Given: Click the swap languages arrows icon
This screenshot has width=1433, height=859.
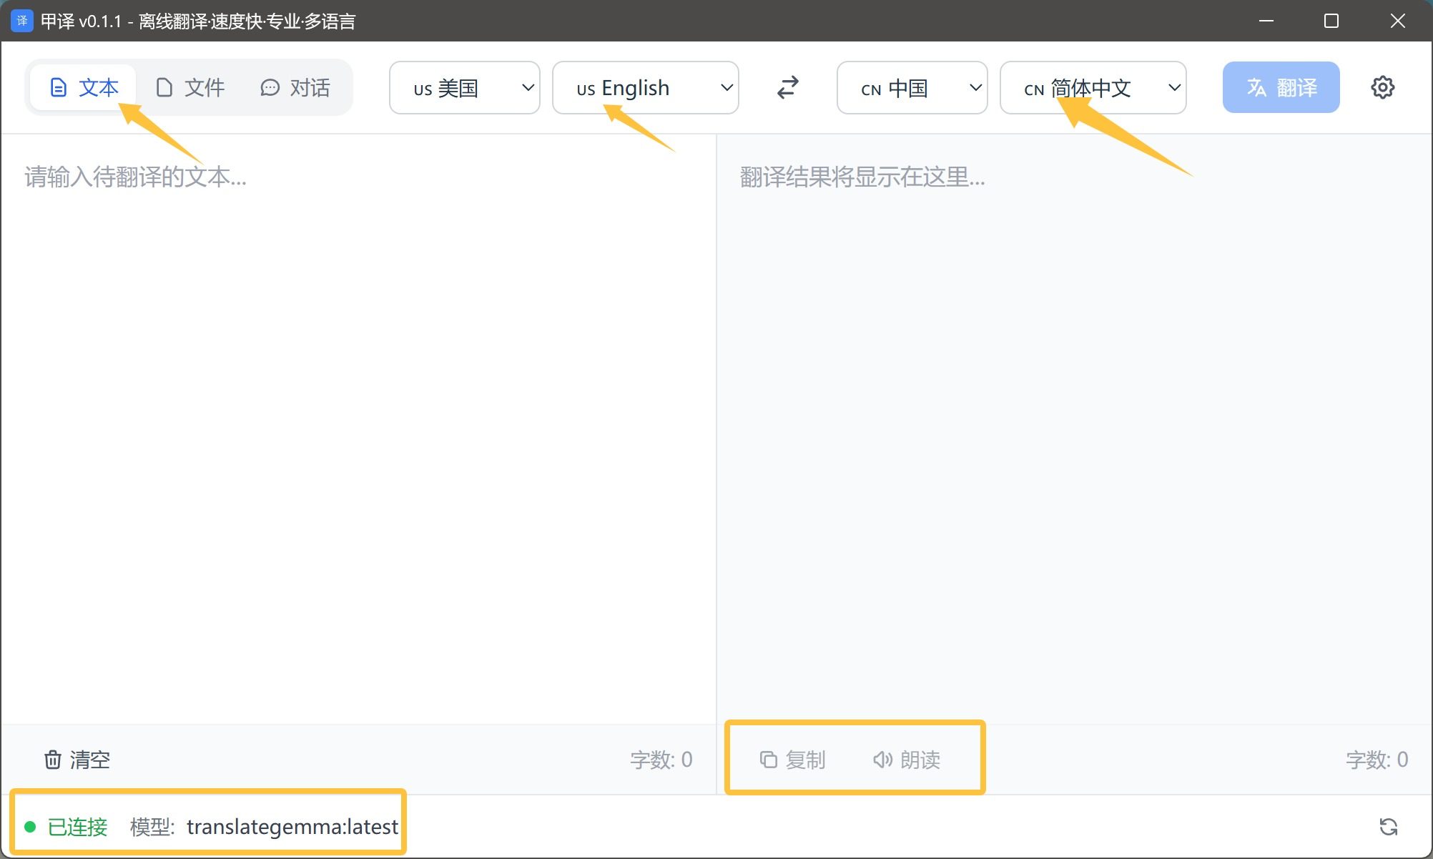Looking at the screenshot, I should pos(787,88).
